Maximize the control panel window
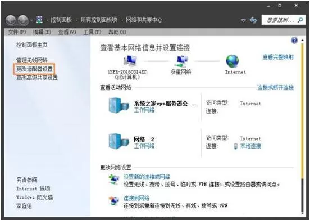Viewport: 310px width, 220px height. pos(280,6)
